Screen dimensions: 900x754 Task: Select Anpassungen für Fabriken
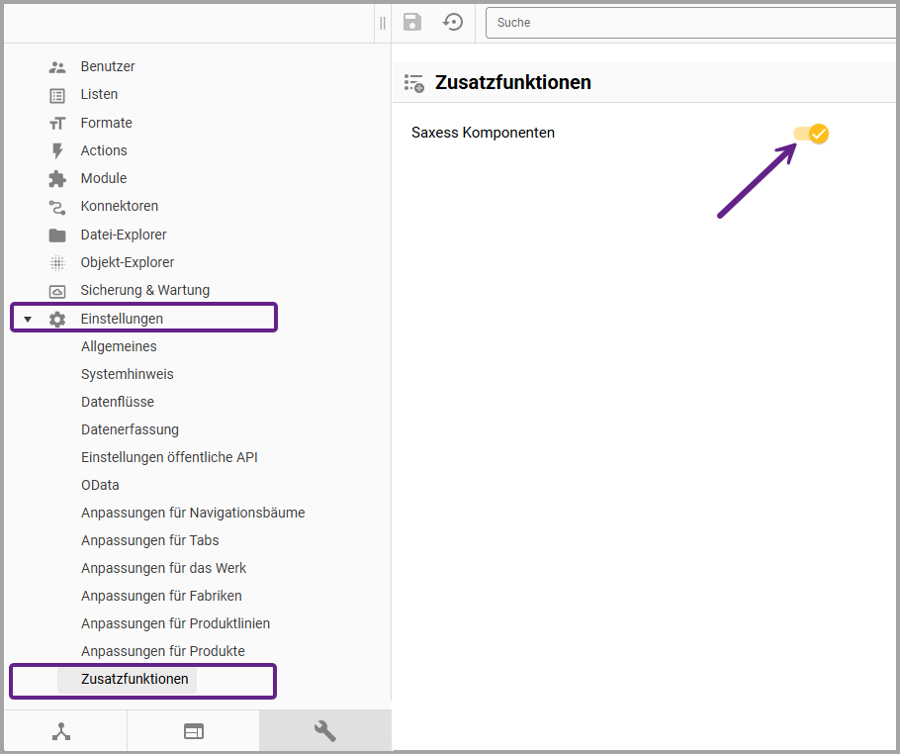161,596
